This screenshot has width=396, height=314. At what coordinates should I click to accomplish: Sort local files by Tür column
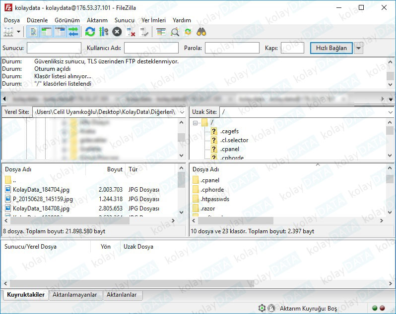point(150,169)
